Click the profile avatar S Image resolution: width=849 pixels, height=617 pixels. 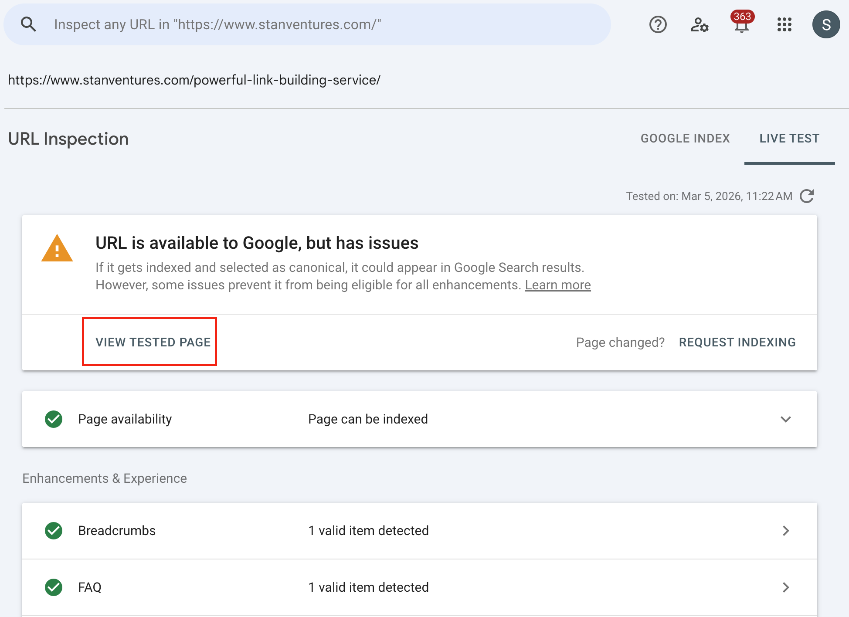pos(826,24)
